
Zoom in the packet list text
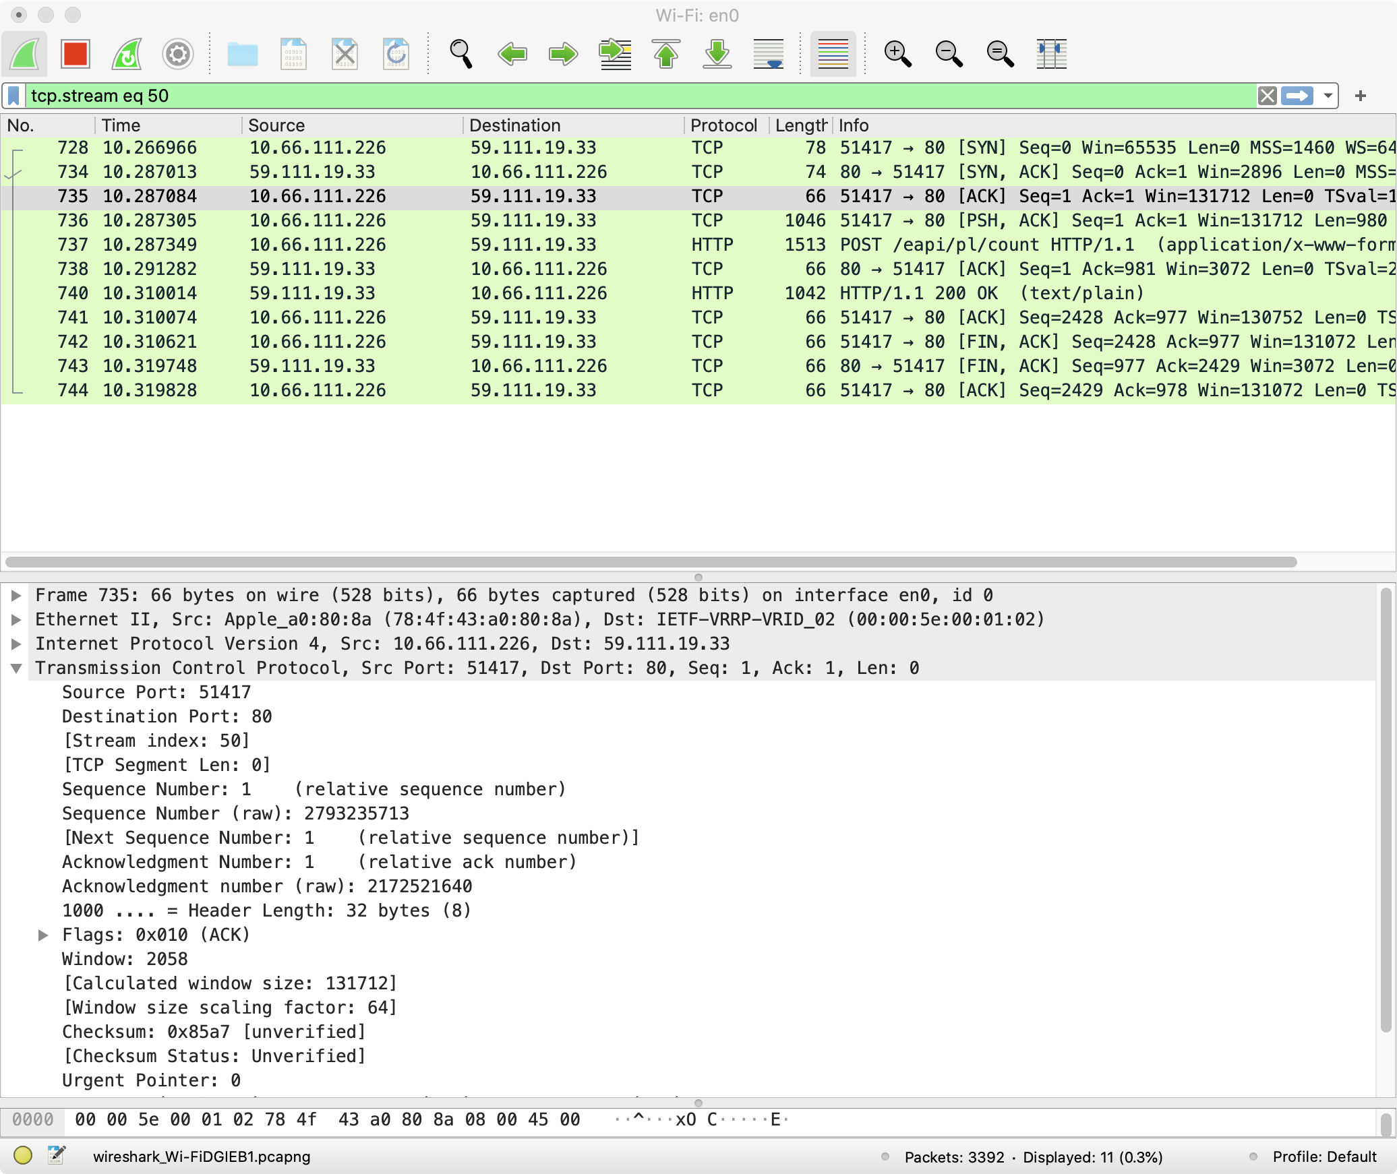[x=897, y=54]
